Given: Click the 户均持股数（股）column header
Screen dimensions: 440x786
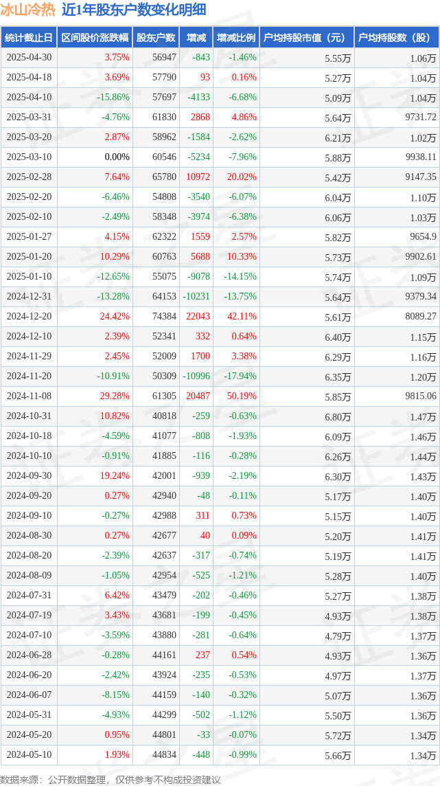Looking at the screenshot, I should coord(397,38).
